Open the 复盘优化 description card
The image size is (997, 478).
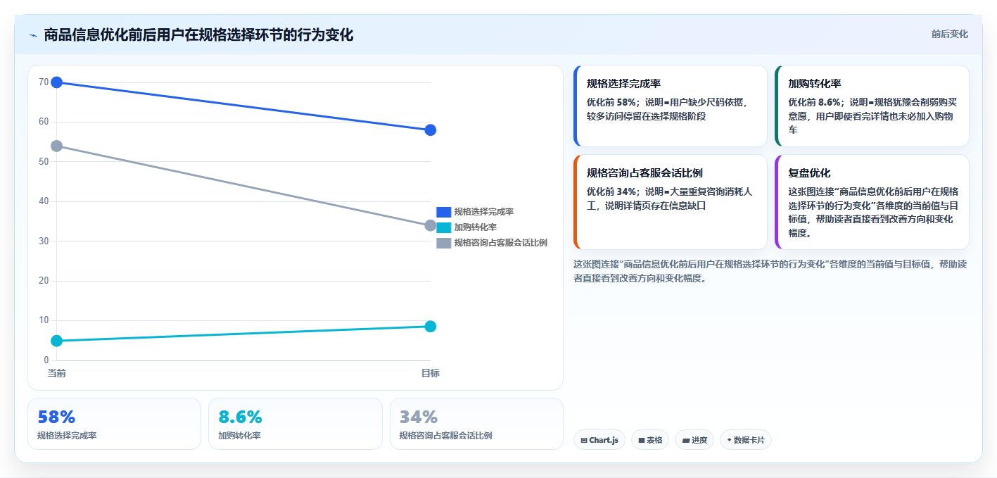(x=872, y=202)
